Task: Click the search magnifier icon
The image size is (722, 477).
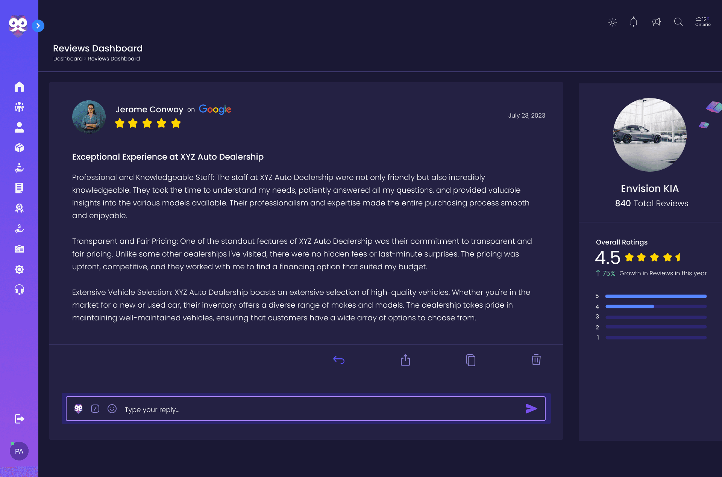Action: pyautogui.click(x=678, y=22)
